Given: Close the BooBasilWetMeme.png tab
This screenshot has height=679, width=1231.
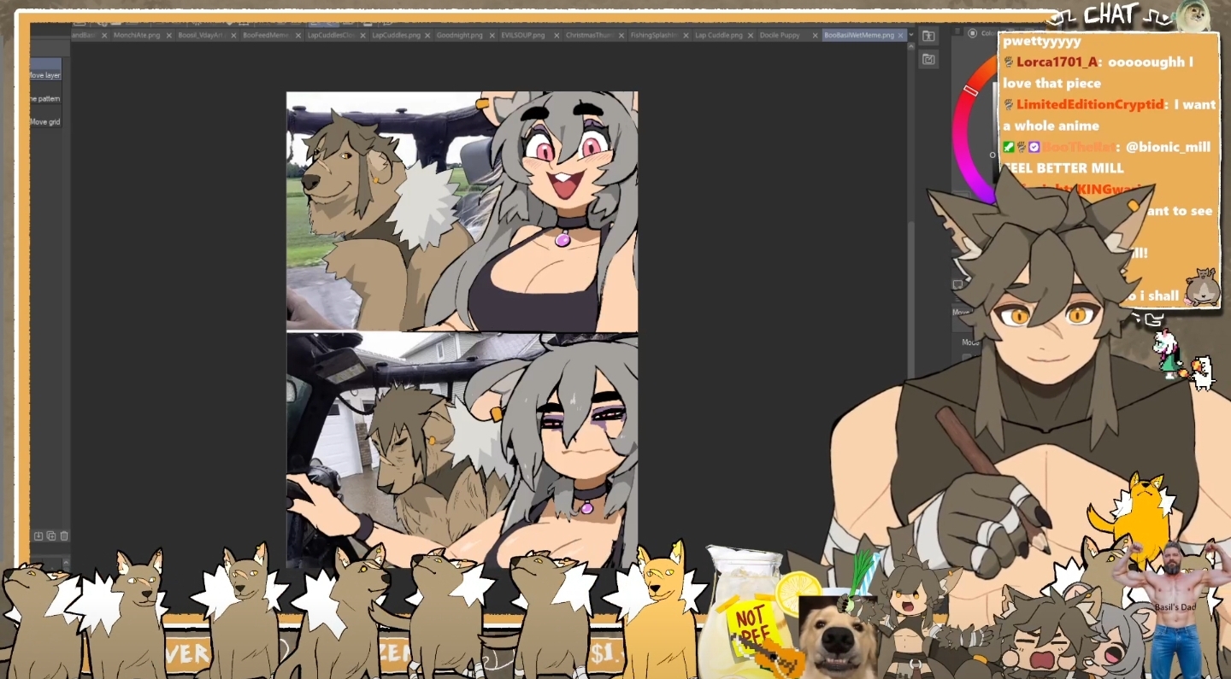Looking at the screenshot, I should [x=901, y=35].
